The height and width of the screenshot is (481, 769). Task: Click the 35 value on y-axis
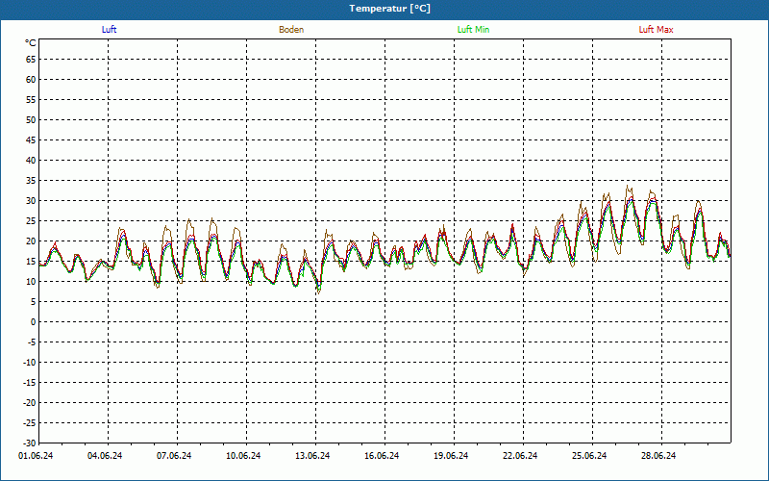(x=31, y=181)
